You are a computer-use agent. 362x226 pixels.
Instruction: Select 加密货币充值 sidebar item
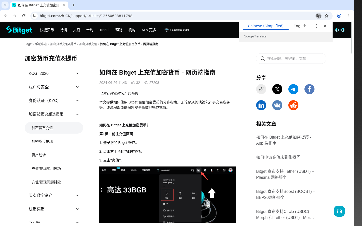point(54,128)
